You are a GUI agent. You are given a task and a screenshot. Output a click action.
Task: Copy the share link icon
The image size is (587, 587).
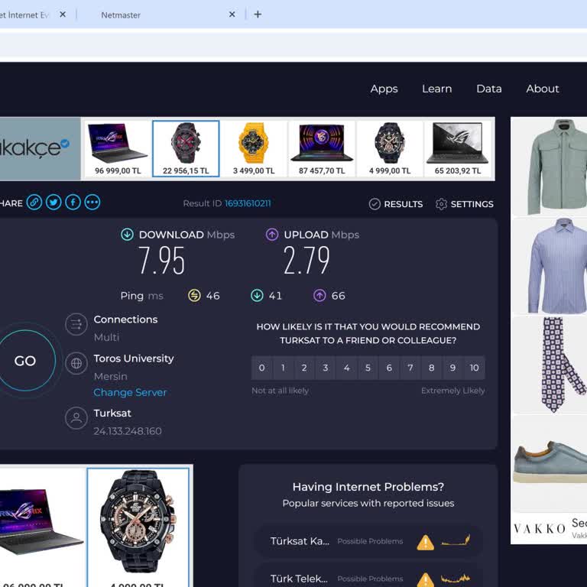pyautogui.click(x=34, y=203)
